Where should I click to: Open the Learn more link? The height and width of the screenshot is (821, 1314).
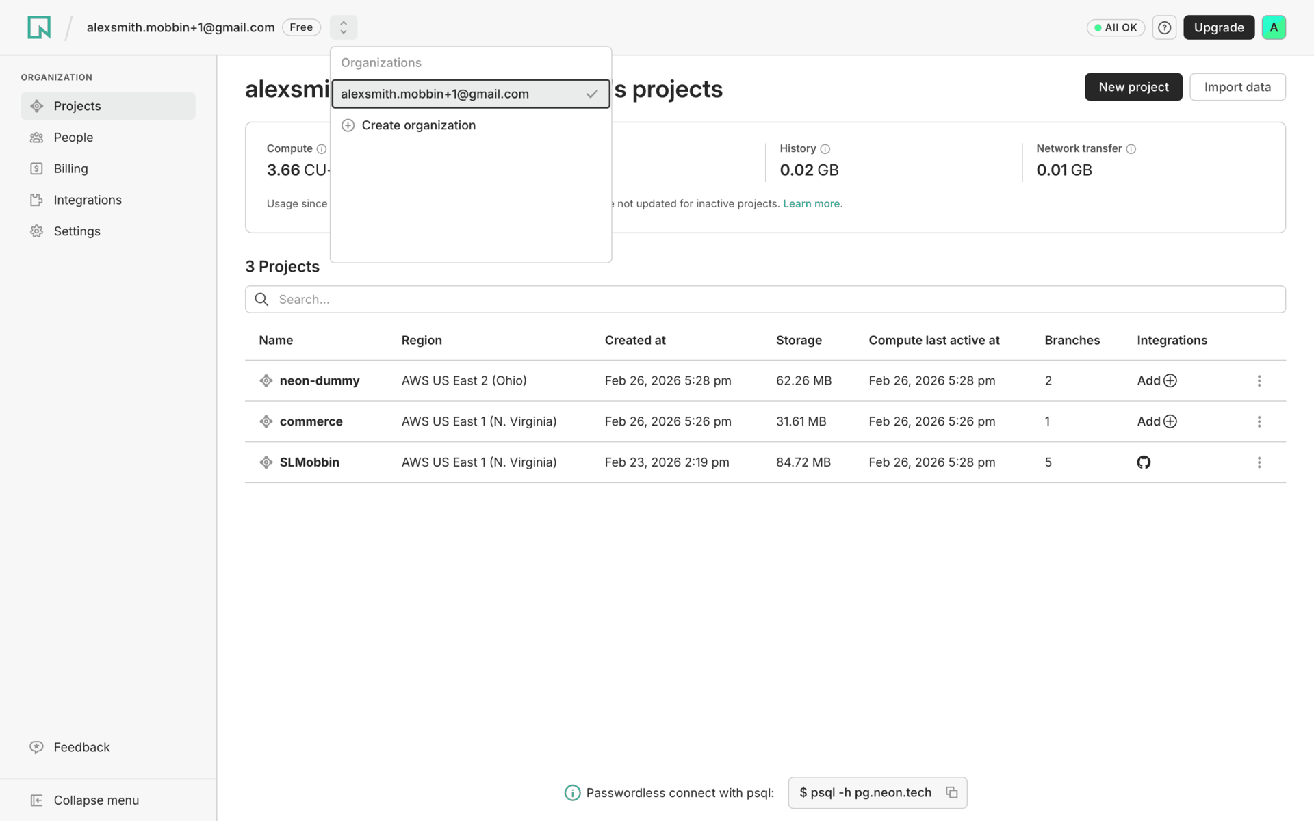pos(812,204)
